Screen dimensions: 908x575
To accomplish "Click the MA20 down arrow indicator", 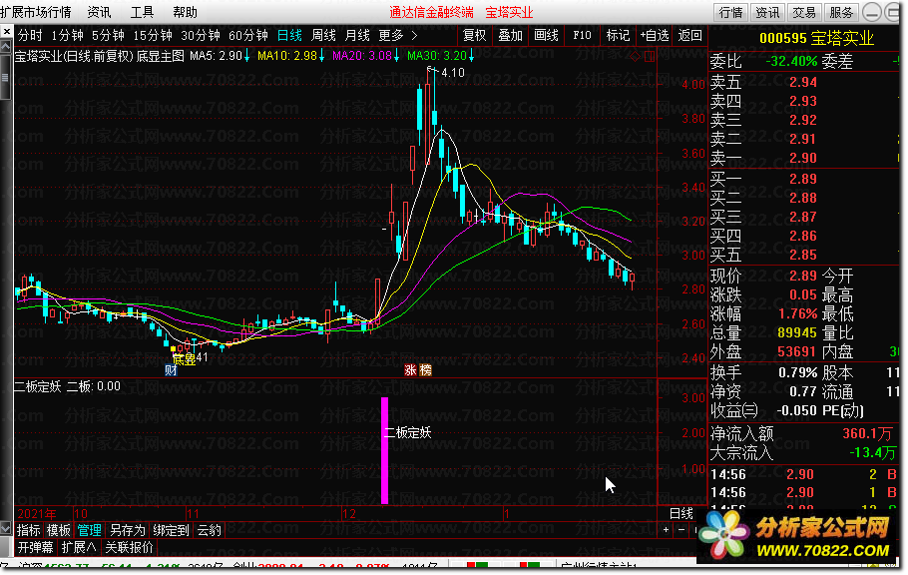I will click(x=397, y=56).
